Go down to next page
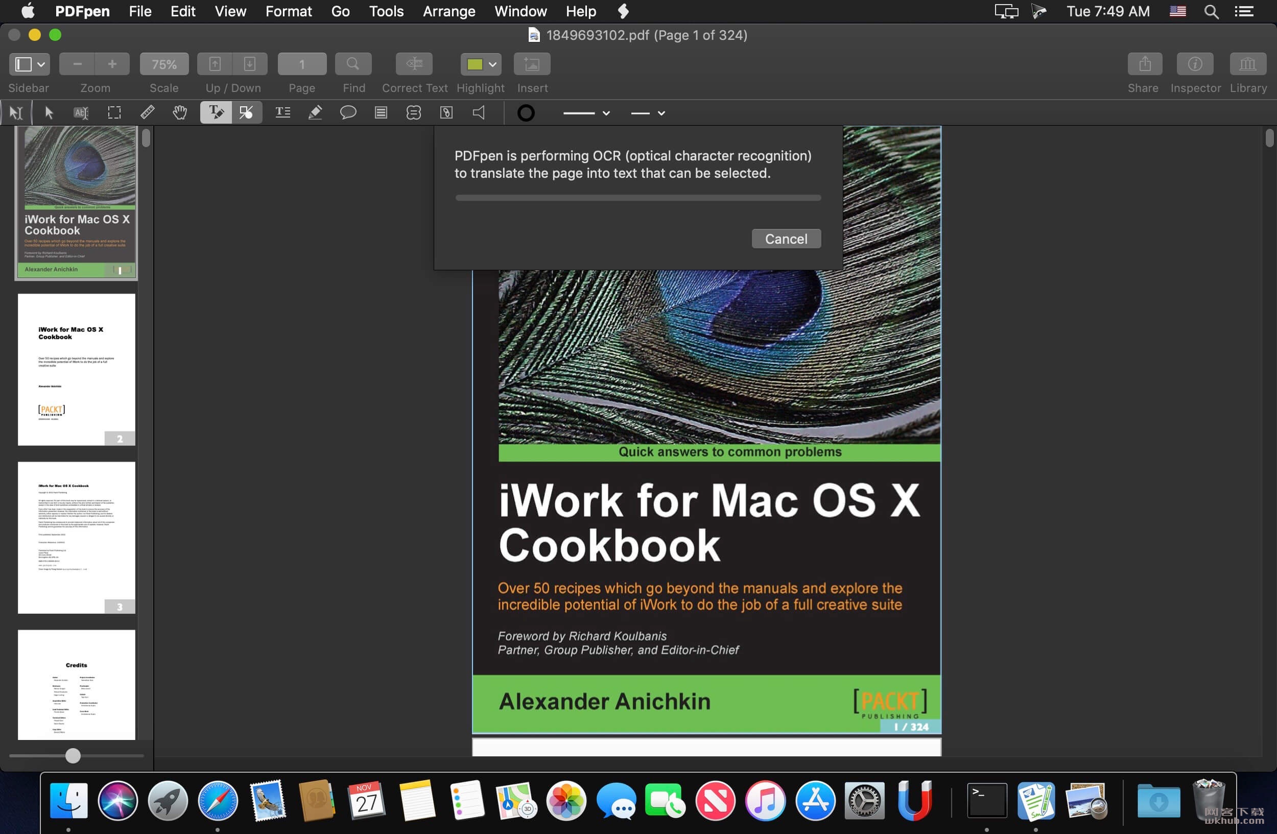This screenshot has width=1277, height=834. click(249, 64)
